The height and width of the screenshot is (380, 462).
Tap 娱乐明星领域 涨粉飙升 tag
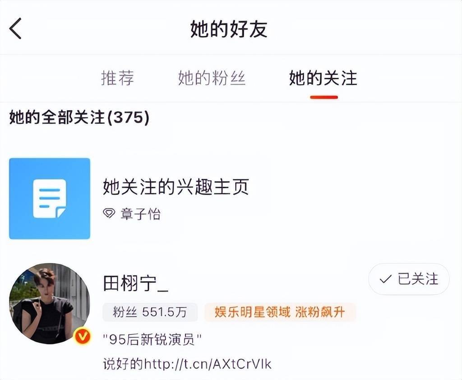[x=280, y=312]
